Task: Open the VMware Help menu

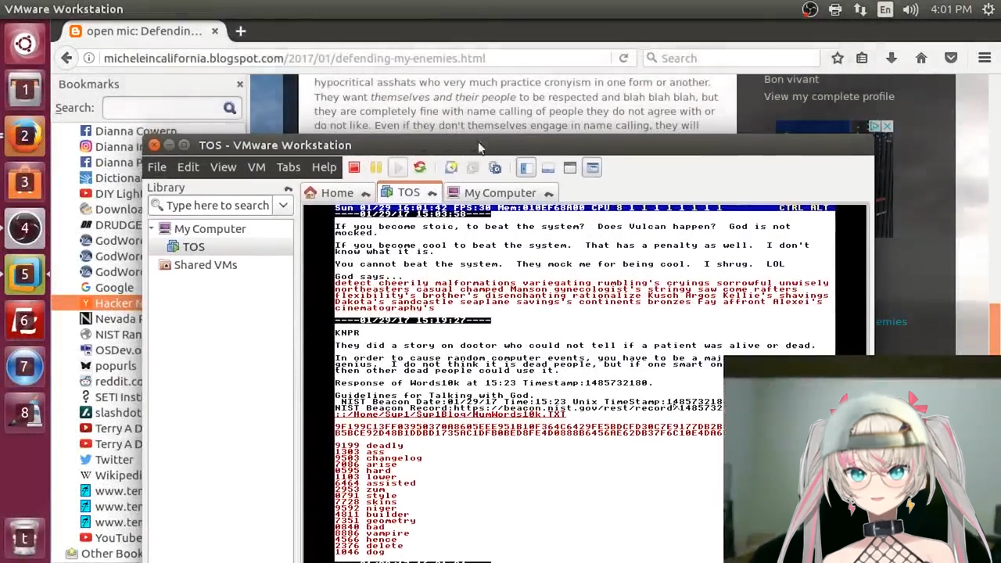Action: [x=324, y=167]
